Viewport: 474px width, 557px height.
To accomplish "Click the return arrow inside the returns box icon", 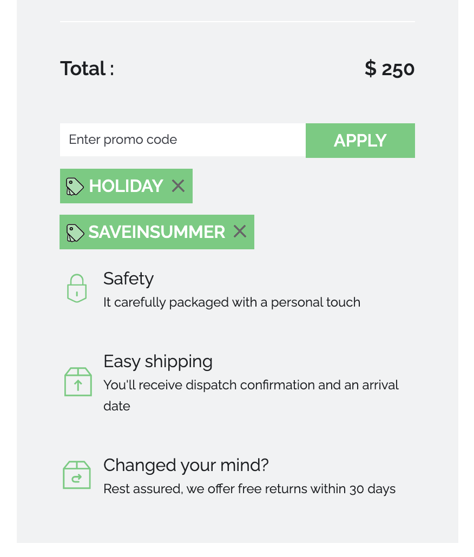I will (77, 478).
